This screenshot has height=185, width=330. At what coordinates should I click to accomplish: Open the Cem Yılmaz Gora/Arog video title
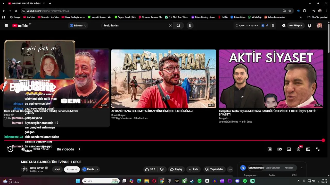[41, 111]
